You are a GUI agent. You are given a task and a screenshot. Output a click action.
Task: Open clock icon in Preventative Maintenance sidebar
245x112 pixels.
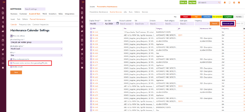point(82,36)
